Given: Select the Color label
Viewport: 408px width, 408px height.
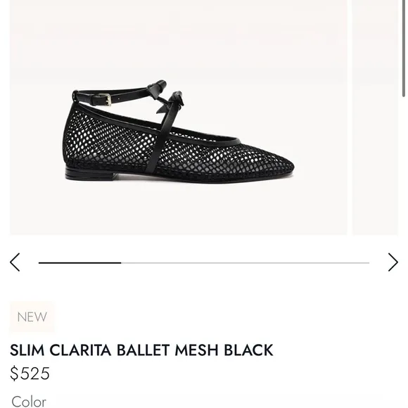Looking at the screenshot, I should [29, 402].
